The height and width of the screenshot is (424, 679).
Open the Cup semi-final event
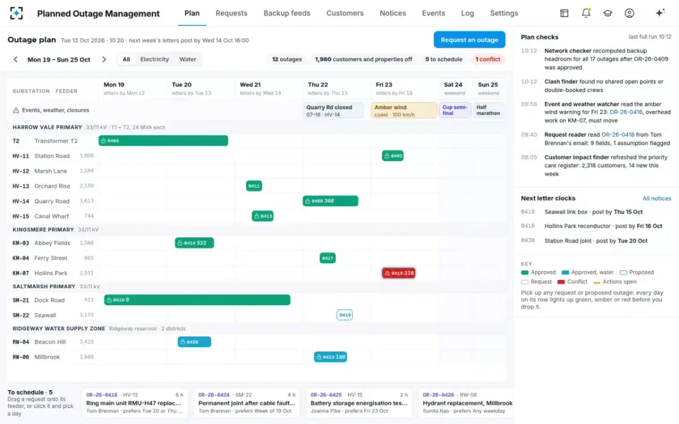coord(455,110)
